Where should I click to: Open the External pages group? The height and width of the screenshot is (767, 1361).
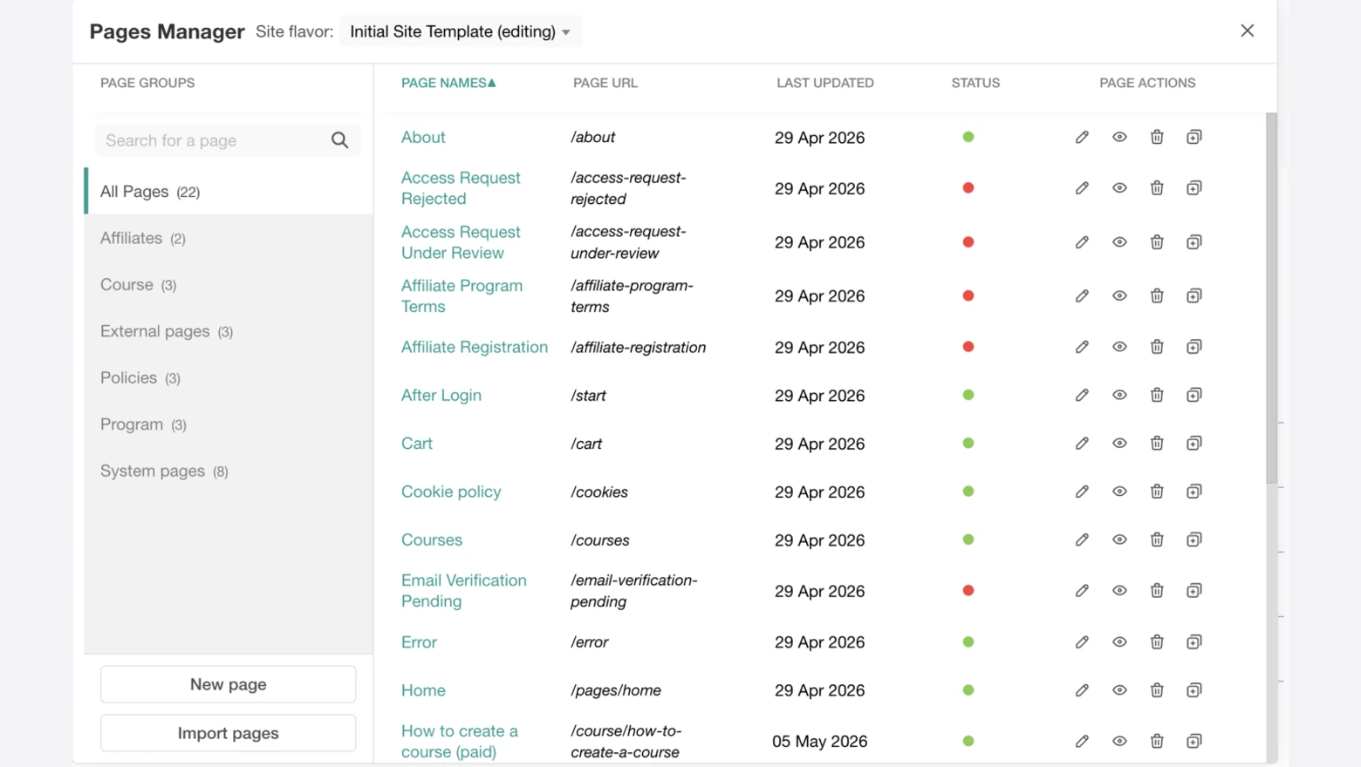pos(229,331)
